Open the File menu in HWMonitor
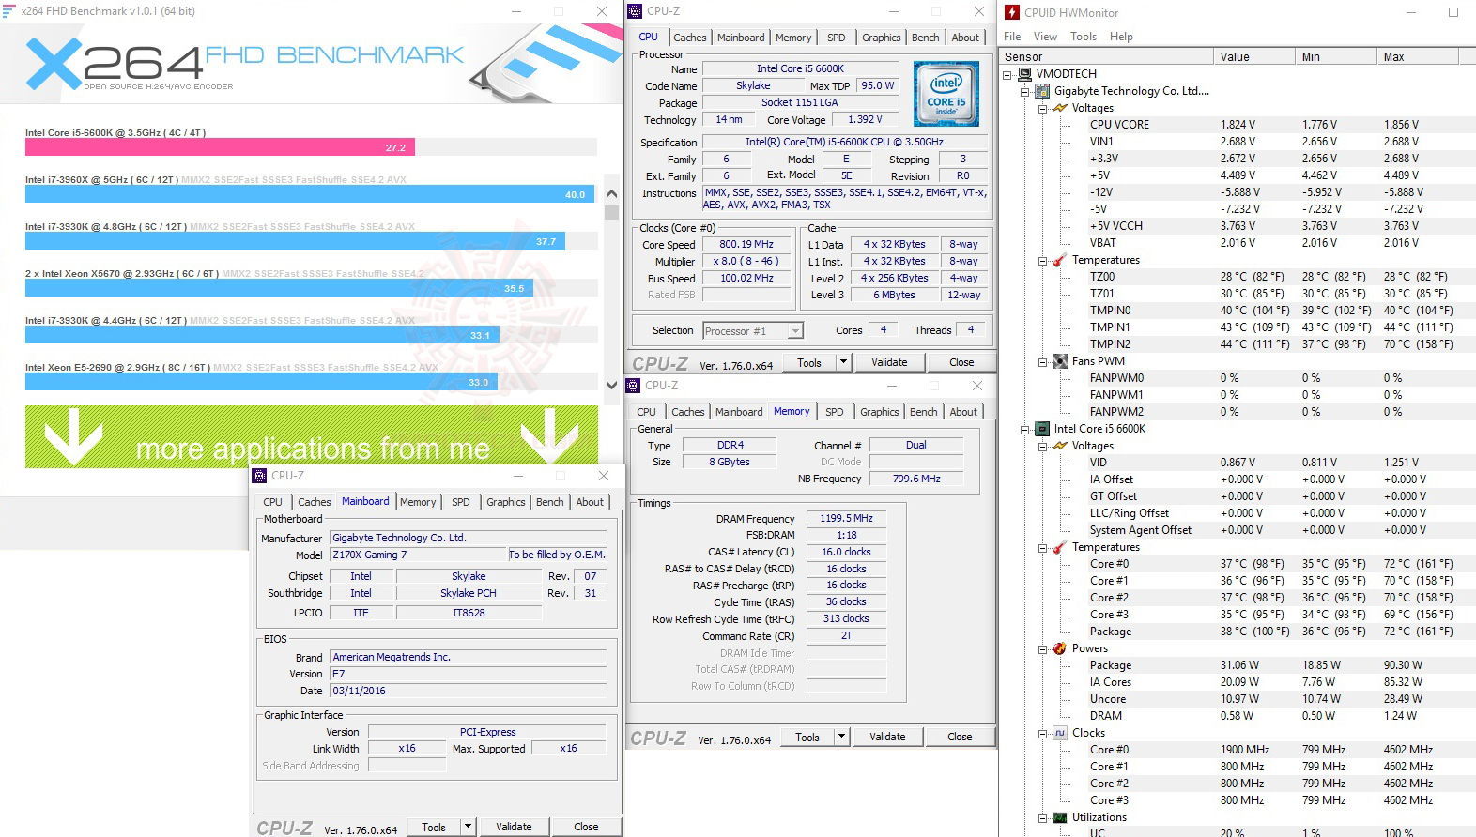 pyautogui.click(x=1012, y=37)
